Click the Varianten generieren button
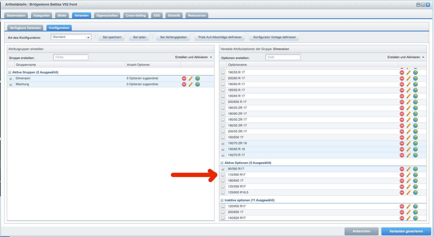Viewport: 434px width, 237px height. click(x=406, y=231)
